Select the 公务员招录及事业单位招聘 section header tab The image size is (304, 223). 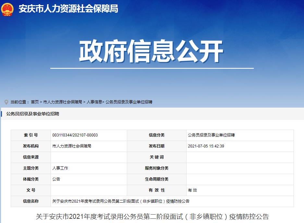click(x=32, y=114)
